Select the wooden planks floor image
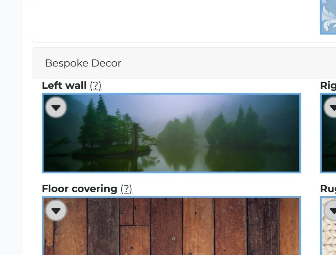 172,226
